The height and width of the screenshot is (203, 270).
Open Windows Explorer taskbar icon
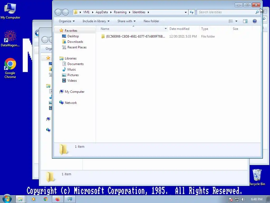pos(21,199)
